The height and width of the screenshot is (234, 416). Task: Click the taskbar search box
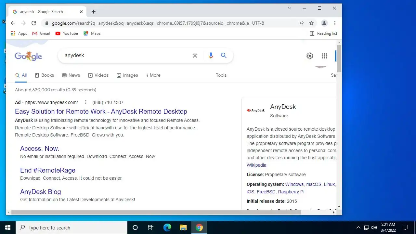tap(71, 227)
